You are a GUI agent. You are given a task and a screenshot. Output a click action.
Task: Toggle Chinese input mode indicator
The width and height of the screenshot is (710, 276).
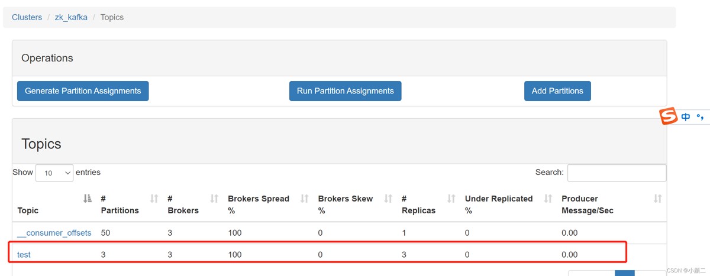click(x=686, y=117)
